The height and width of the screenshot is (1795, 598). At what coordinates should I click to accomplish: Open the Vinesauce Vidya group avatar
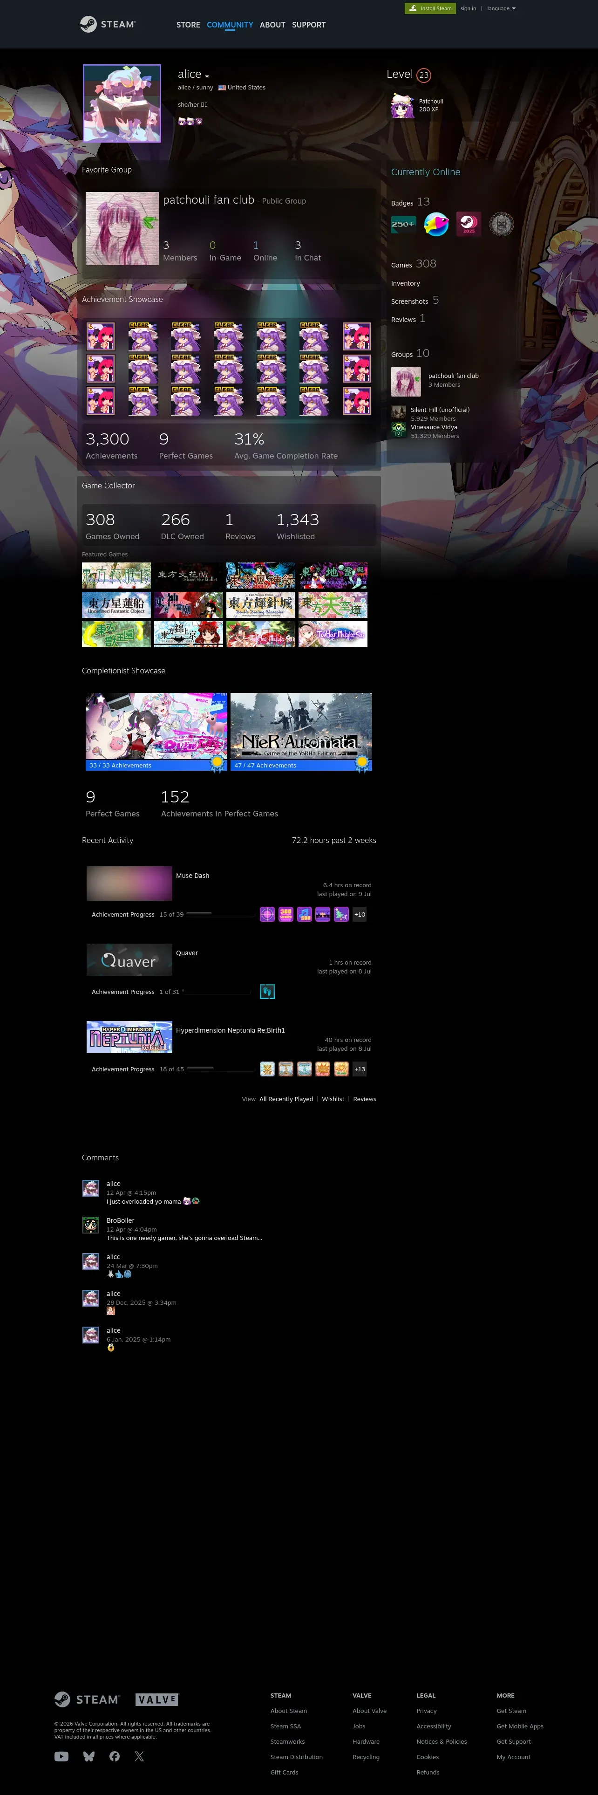[399, 429]
